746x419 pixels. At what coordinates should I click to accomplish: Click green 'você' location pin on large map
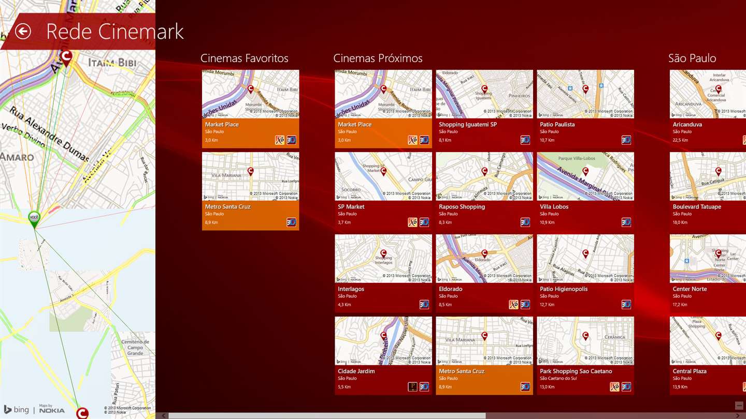click(x=34, y=219)
